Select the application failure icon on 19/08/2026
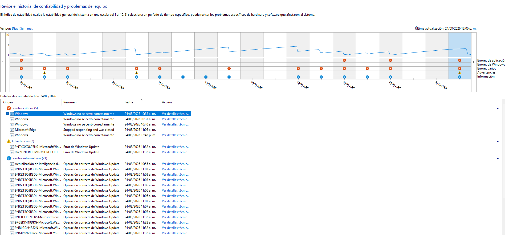The image size is (505, 235). click(x=344, y=60)
